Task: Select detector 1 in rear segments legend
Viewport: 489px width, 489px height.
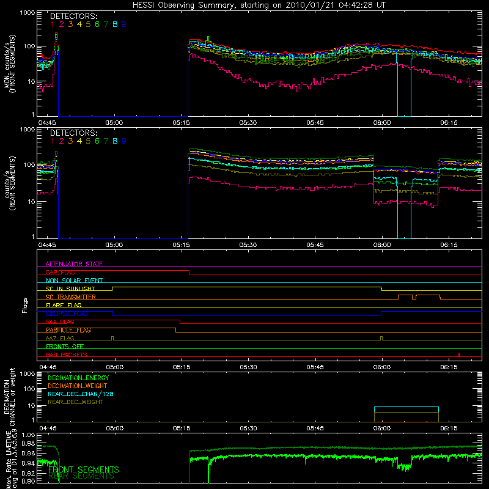Action: tap(53, 141)
